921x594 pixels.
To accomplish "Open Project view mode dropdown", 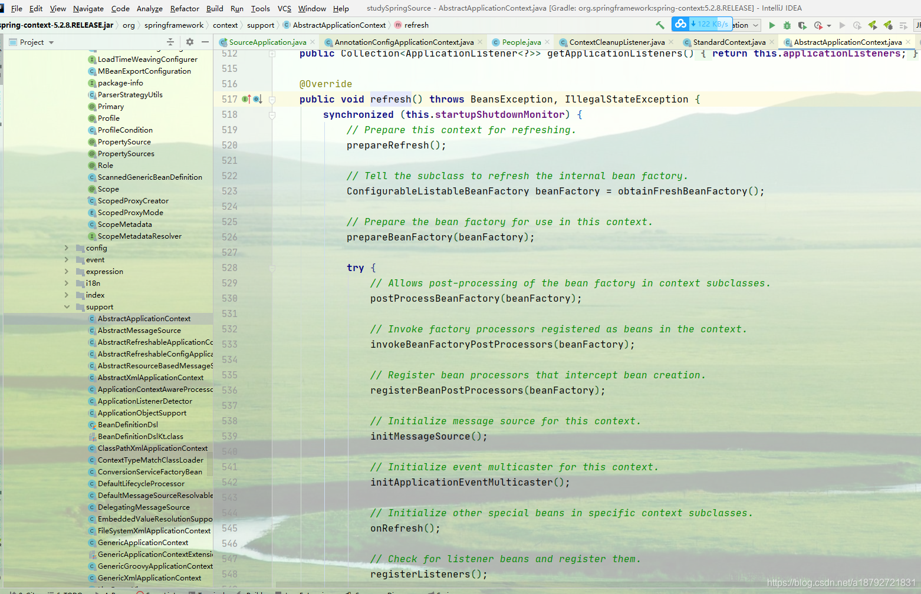I will coord(51,42).
